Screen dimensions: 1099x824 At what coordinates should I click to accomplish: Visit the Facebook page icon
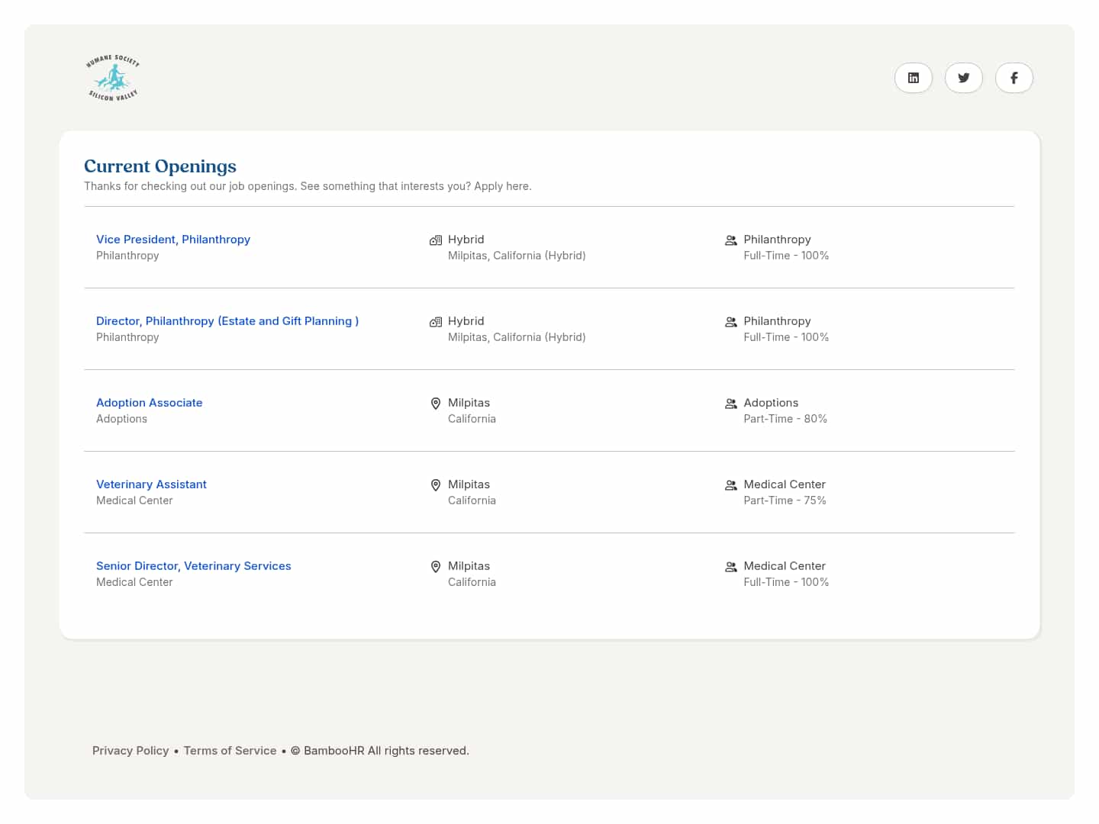point(1014,78)
